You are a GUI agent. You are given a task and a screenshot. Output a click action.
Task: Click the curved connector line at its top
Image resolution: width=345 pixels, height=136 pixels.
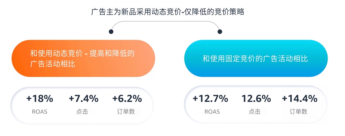166,22
